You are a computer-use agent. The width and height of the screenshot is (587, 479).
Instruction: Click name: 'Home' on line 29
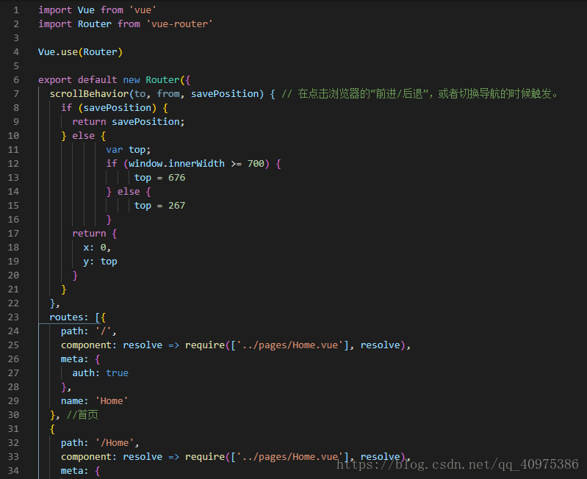click(94, 401)
